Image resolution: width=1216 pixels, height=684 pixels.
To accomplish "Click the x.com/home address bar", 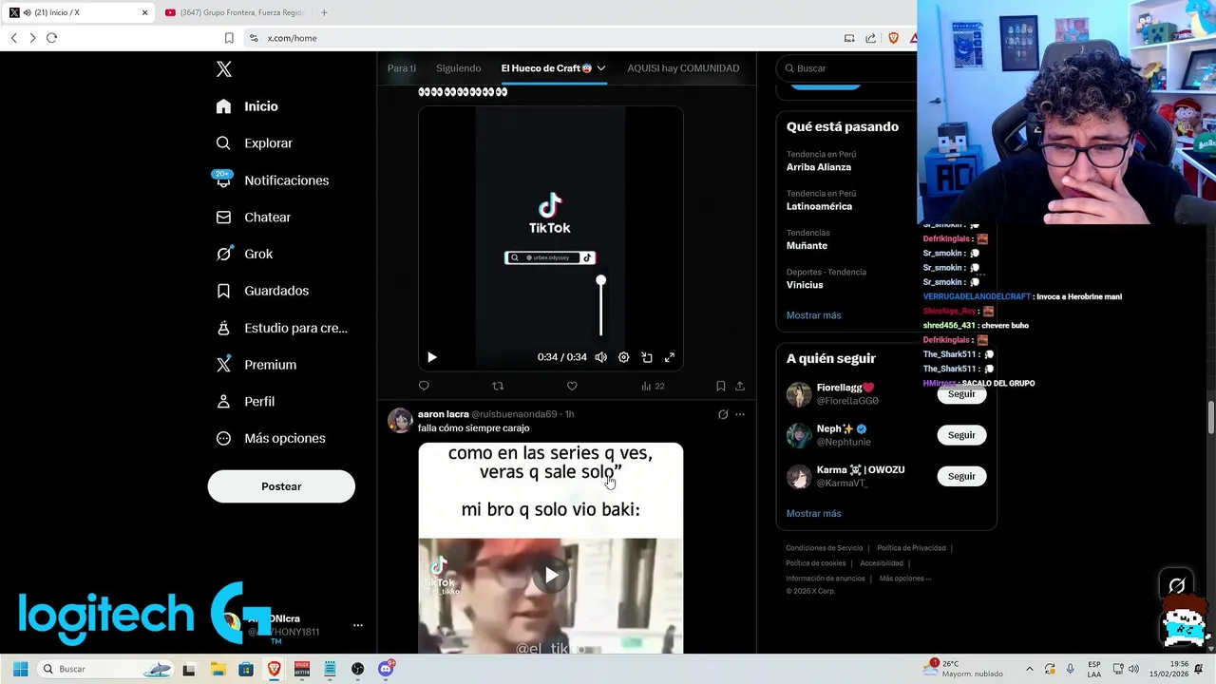I will click(x=541, y=38).
